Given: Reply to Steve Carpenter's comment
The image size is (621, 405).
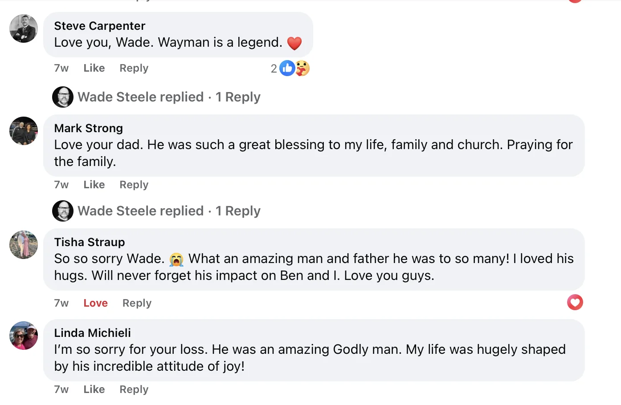Looking at the screenshot, I should [134, 68].
